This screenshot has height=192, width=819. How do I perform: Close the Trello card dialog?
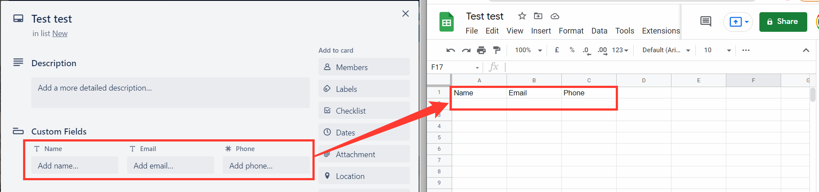405,13
